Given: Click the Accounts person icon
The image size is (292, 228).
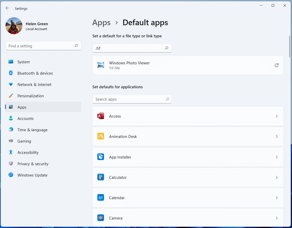Looking at the screenshot, I should (x=11, y=118).
